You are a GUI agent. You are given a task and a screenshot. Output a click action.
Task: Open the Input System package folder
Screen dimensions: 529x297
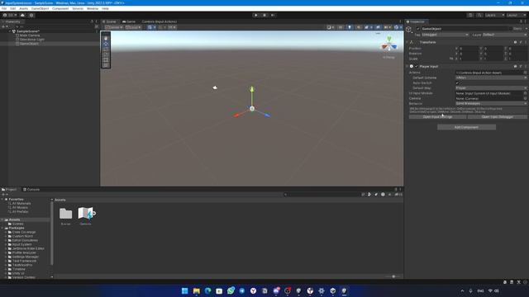[x=22, y=244]
